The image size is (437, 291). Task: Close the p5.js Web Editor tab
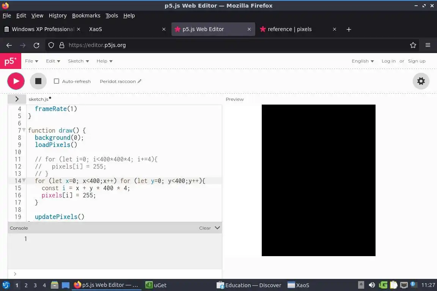pyautogui.click(x=249, y=29)
